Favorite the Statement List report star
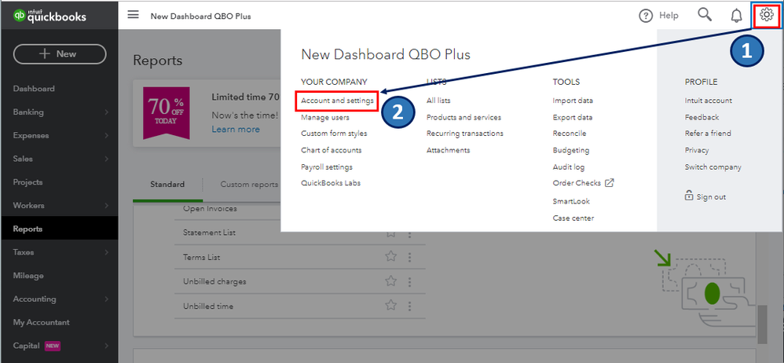The image size is (784, 363). (390, 233)
